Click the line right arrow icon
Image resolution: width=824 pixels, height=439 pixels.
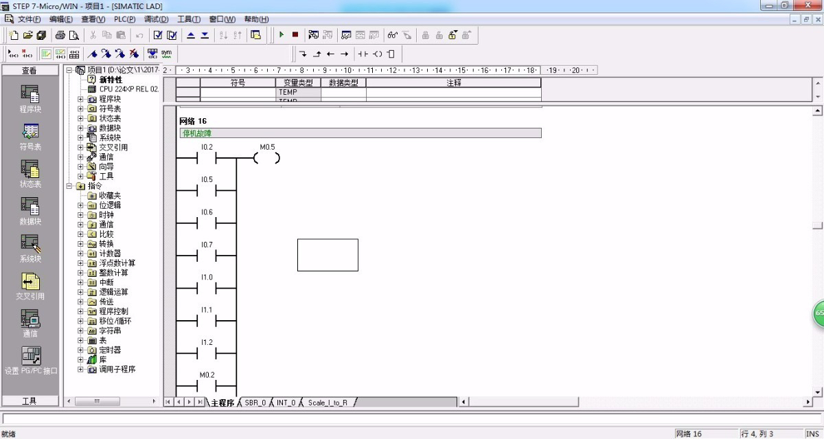(345, 54)
